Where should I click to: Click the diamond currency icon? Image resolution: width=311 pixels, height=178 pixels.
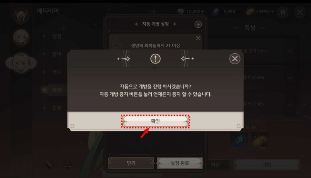(181, 11)
